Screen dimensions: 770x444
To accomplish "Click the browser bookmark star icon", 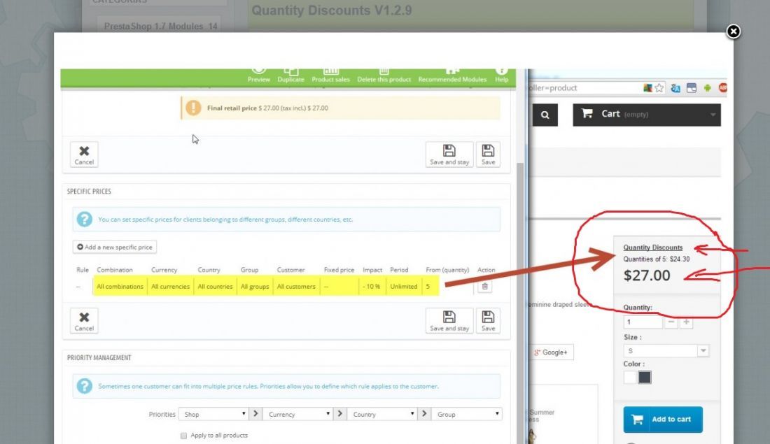I will [x=659, y=88].
